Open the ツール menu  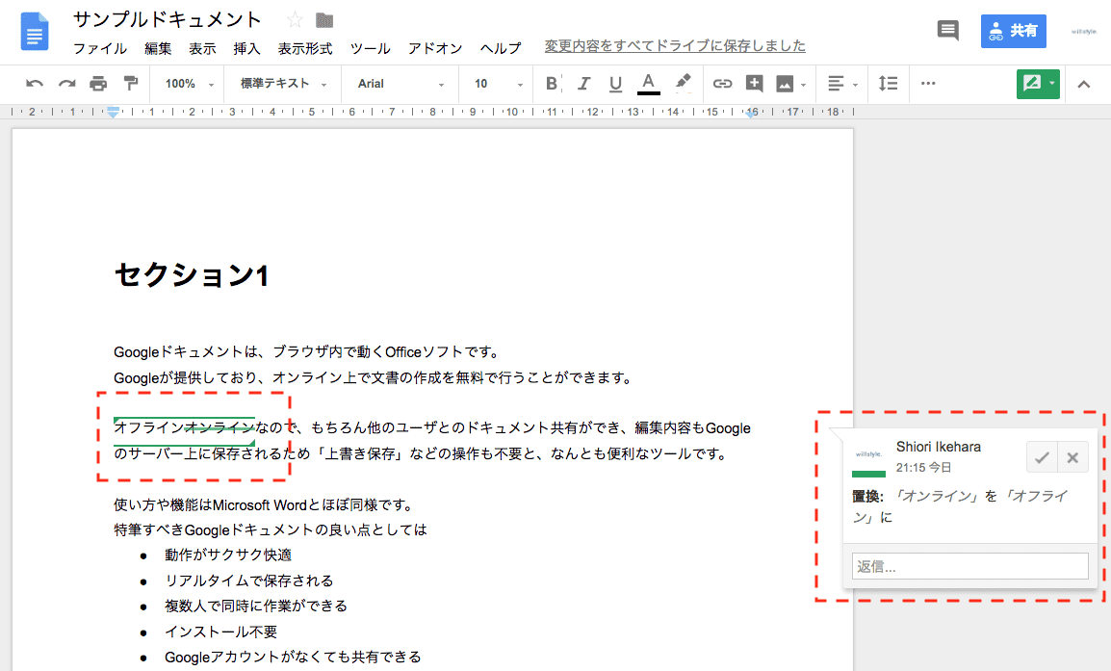click(370, 48)
